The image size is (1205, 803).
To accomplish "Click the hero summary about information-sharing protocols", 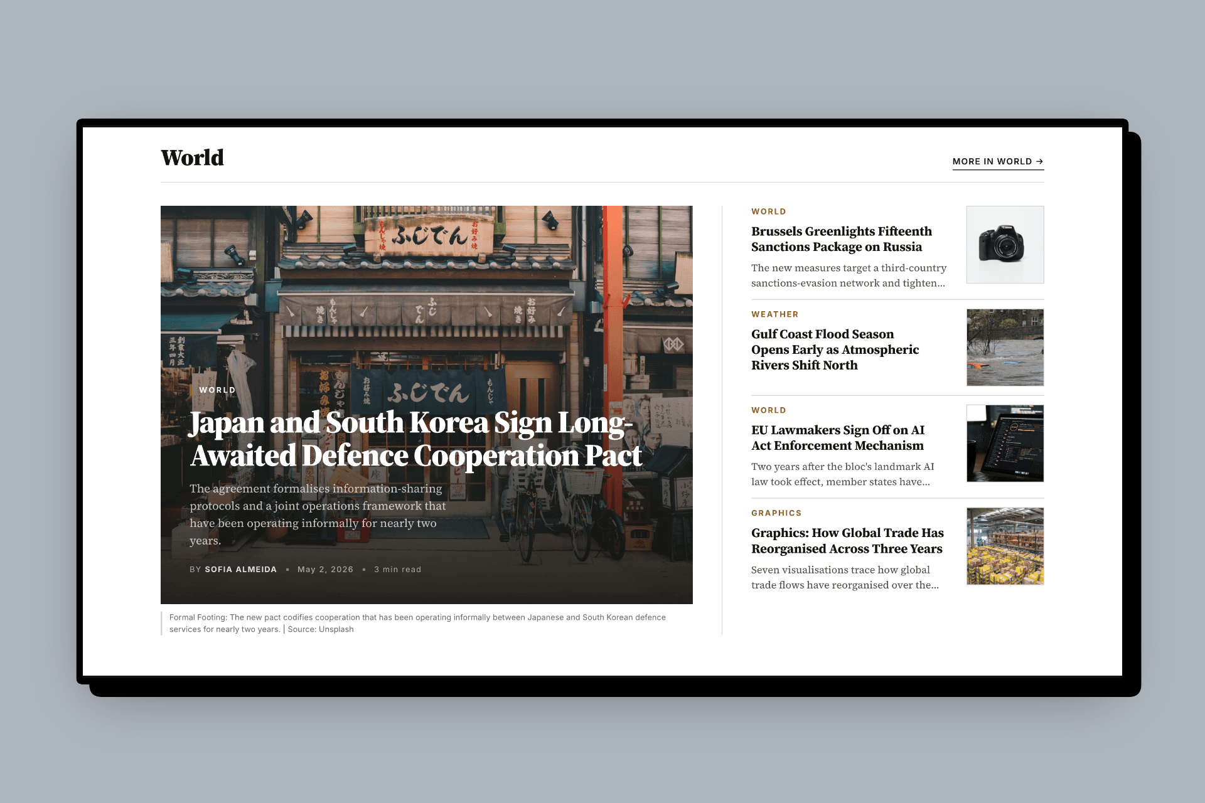I will (318, 514).
